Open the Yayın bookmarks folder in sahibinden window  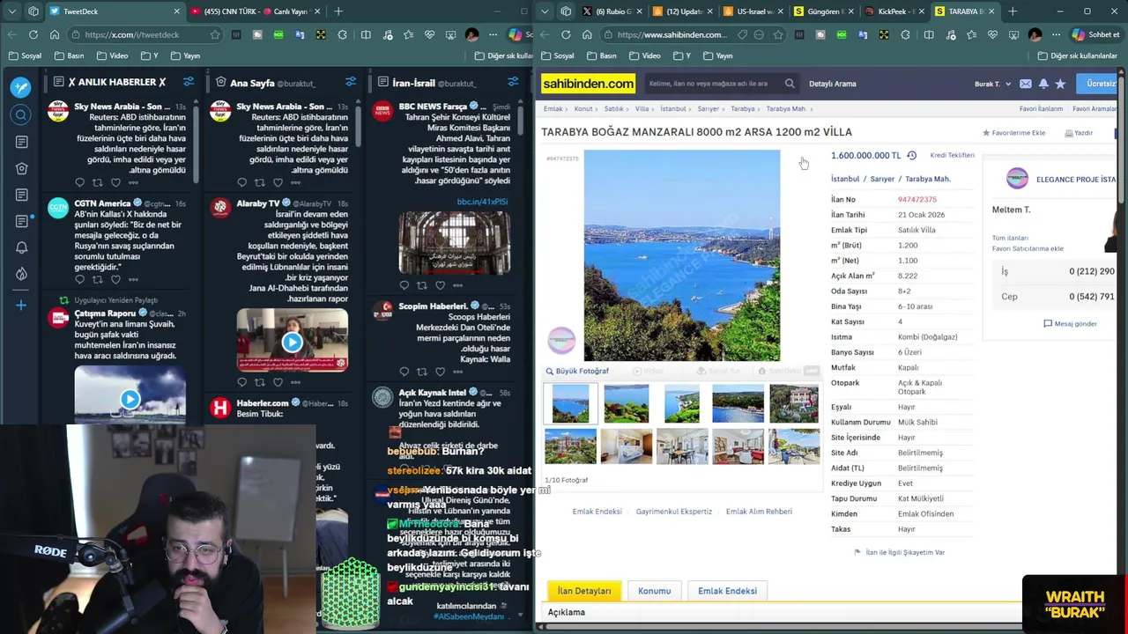[716, 55]
